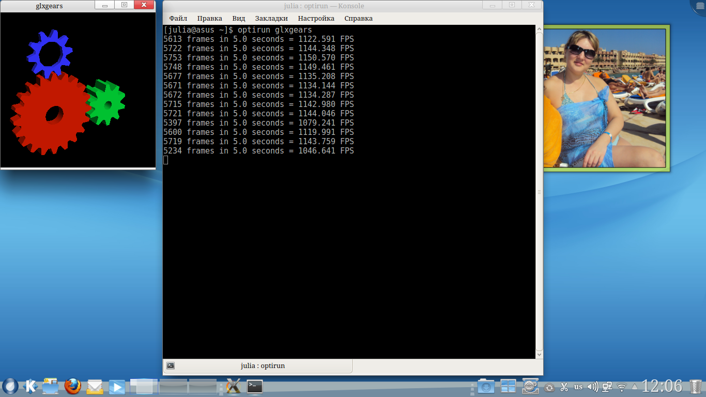Click the Konsole scrollbar up arrow
The width and height of the screenshot is (706, 397).
539,29
